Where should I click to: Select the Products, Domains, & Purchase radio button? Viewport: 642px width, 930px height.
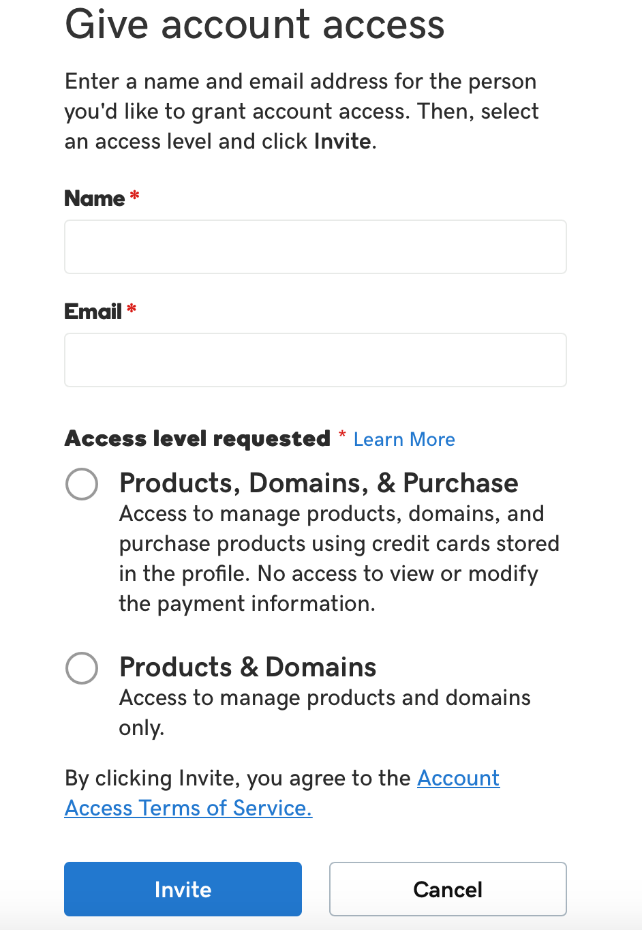[x=82, y=484]
